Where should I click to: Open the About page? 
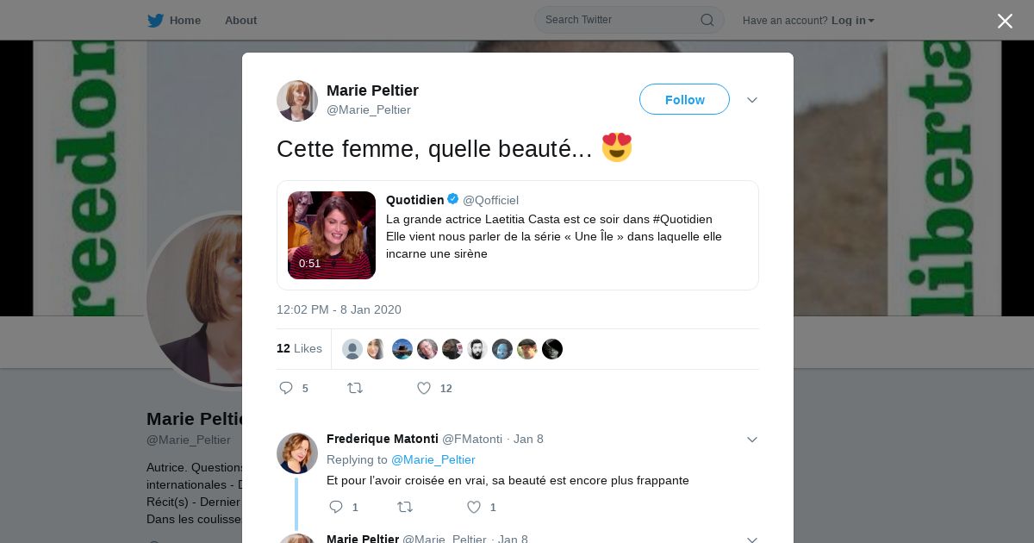[240, 21]
